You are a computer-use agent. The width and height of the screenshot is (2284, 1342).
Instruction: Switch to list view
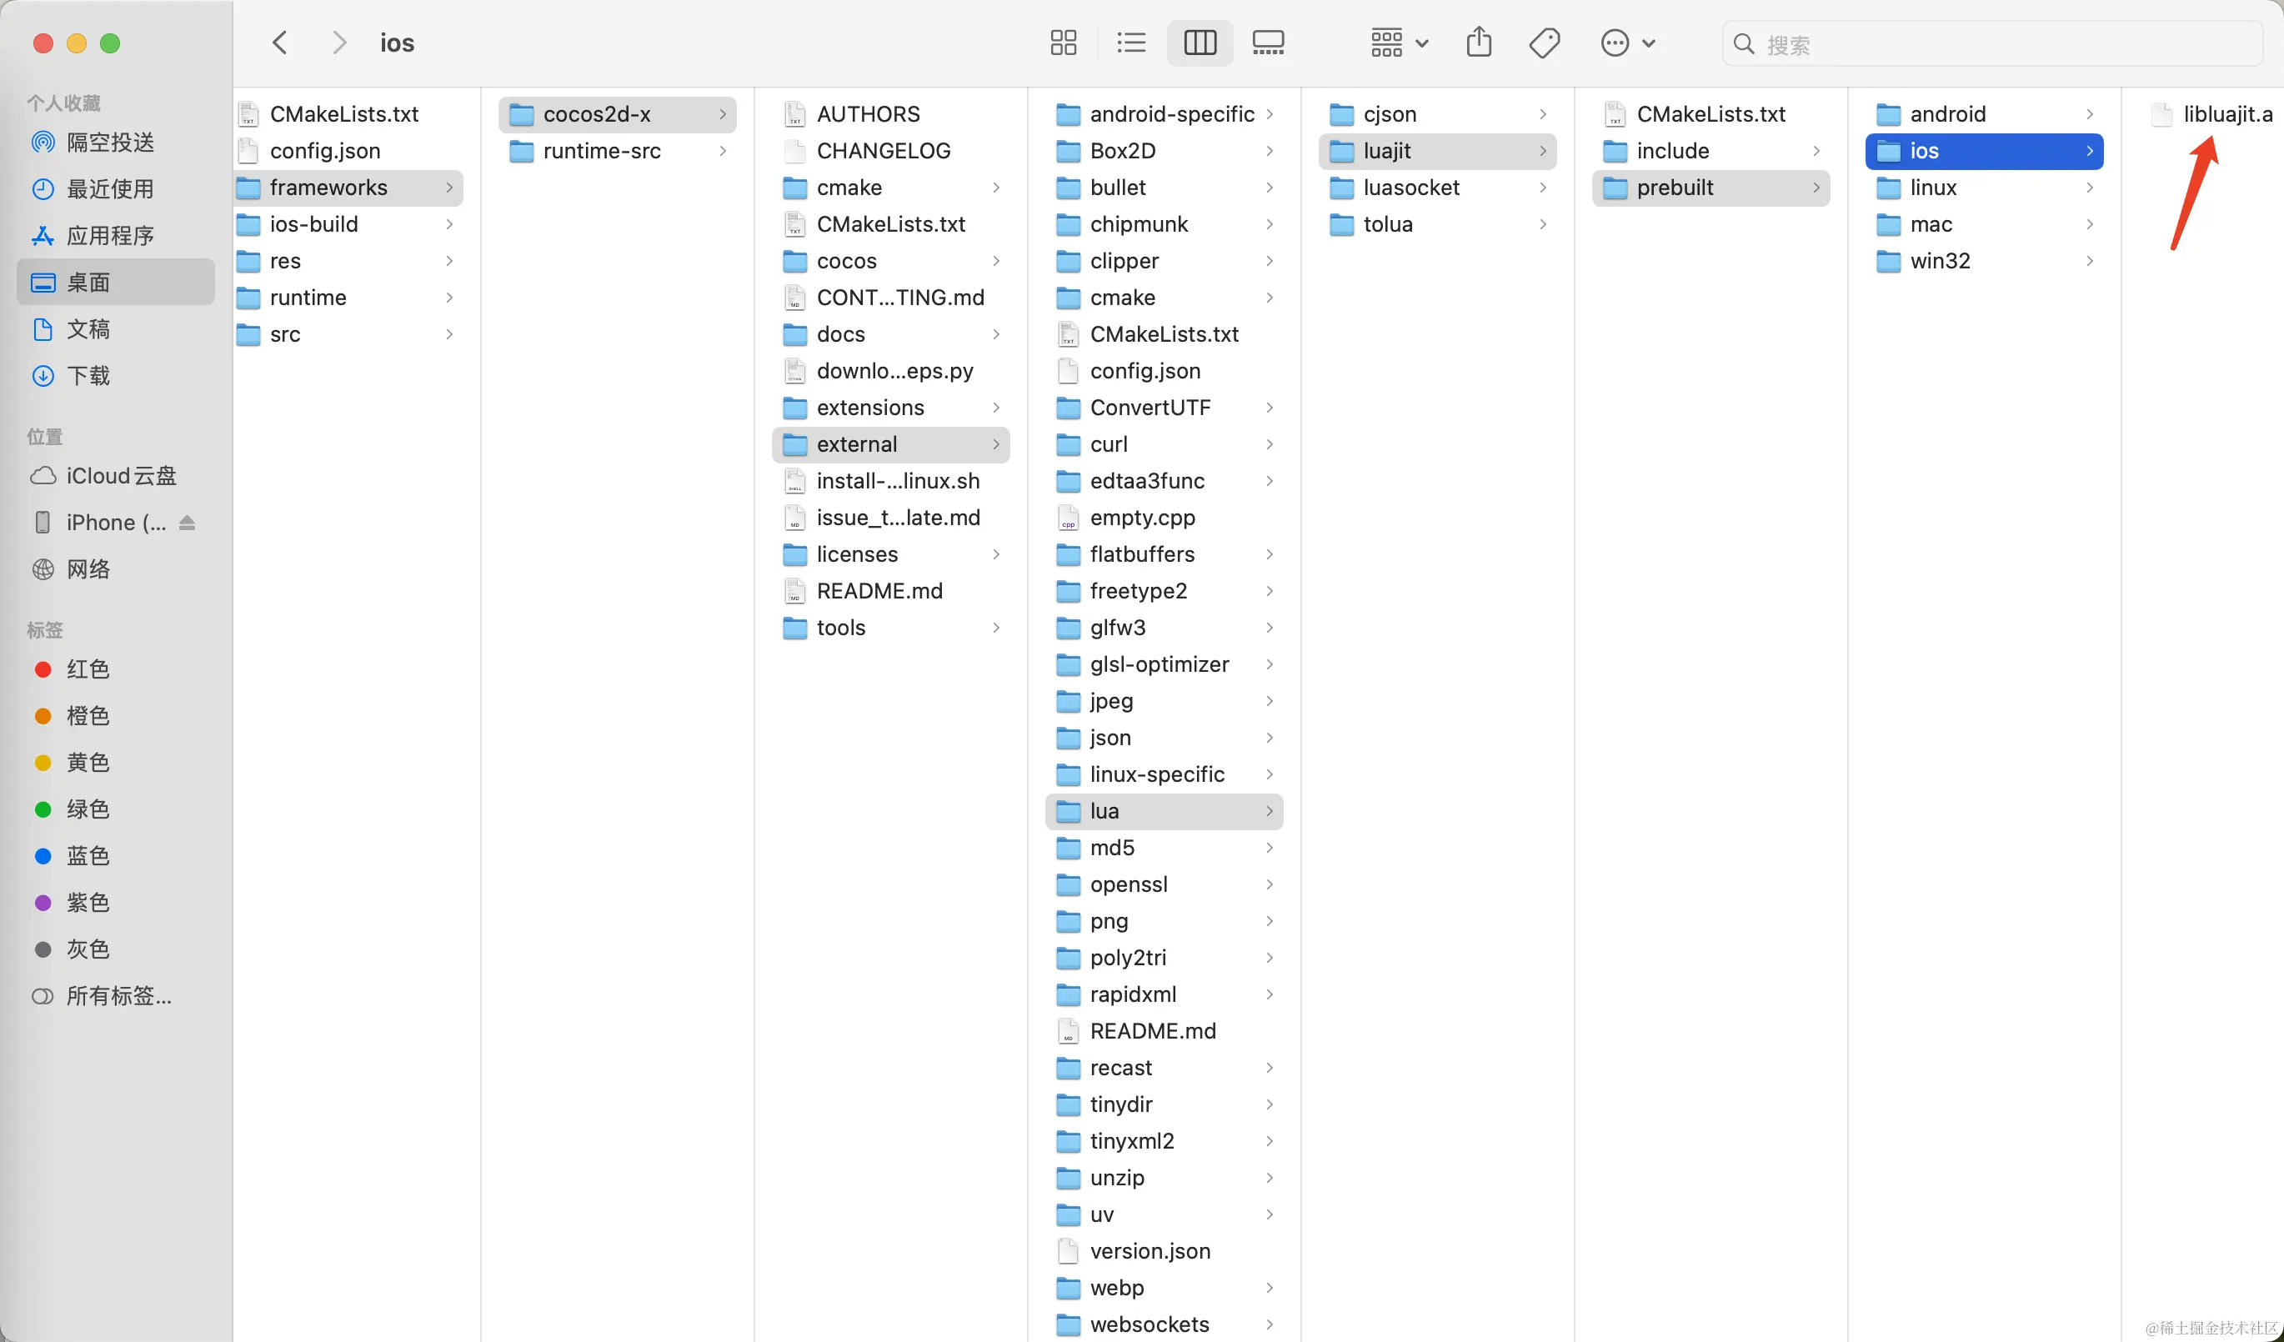click(1131, 43)
